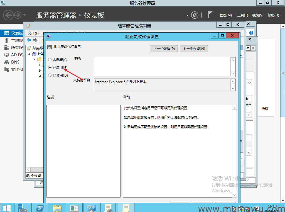Collapse the 计算机 tree node
The image size is (285, 212).
(29, 54)
